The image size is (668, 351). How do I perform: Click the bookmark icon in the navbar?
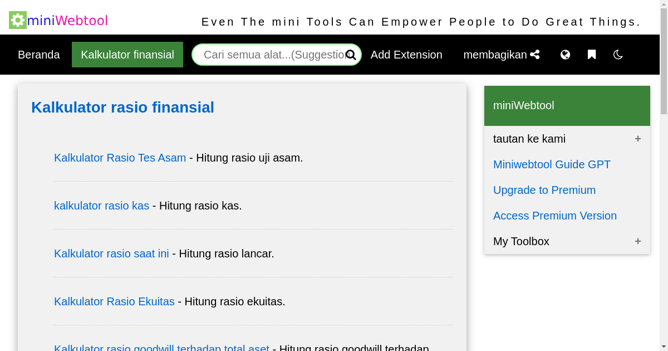click(591, 55)
